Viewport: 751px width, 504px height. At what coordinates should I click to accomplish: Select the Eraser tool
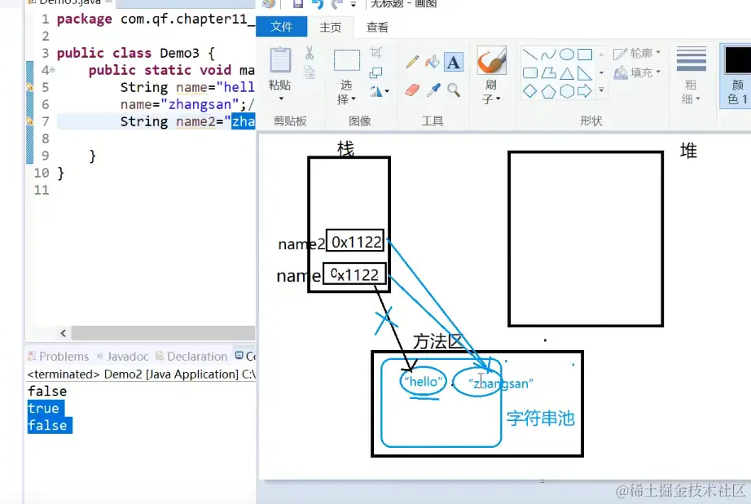[x=412, y=90]
